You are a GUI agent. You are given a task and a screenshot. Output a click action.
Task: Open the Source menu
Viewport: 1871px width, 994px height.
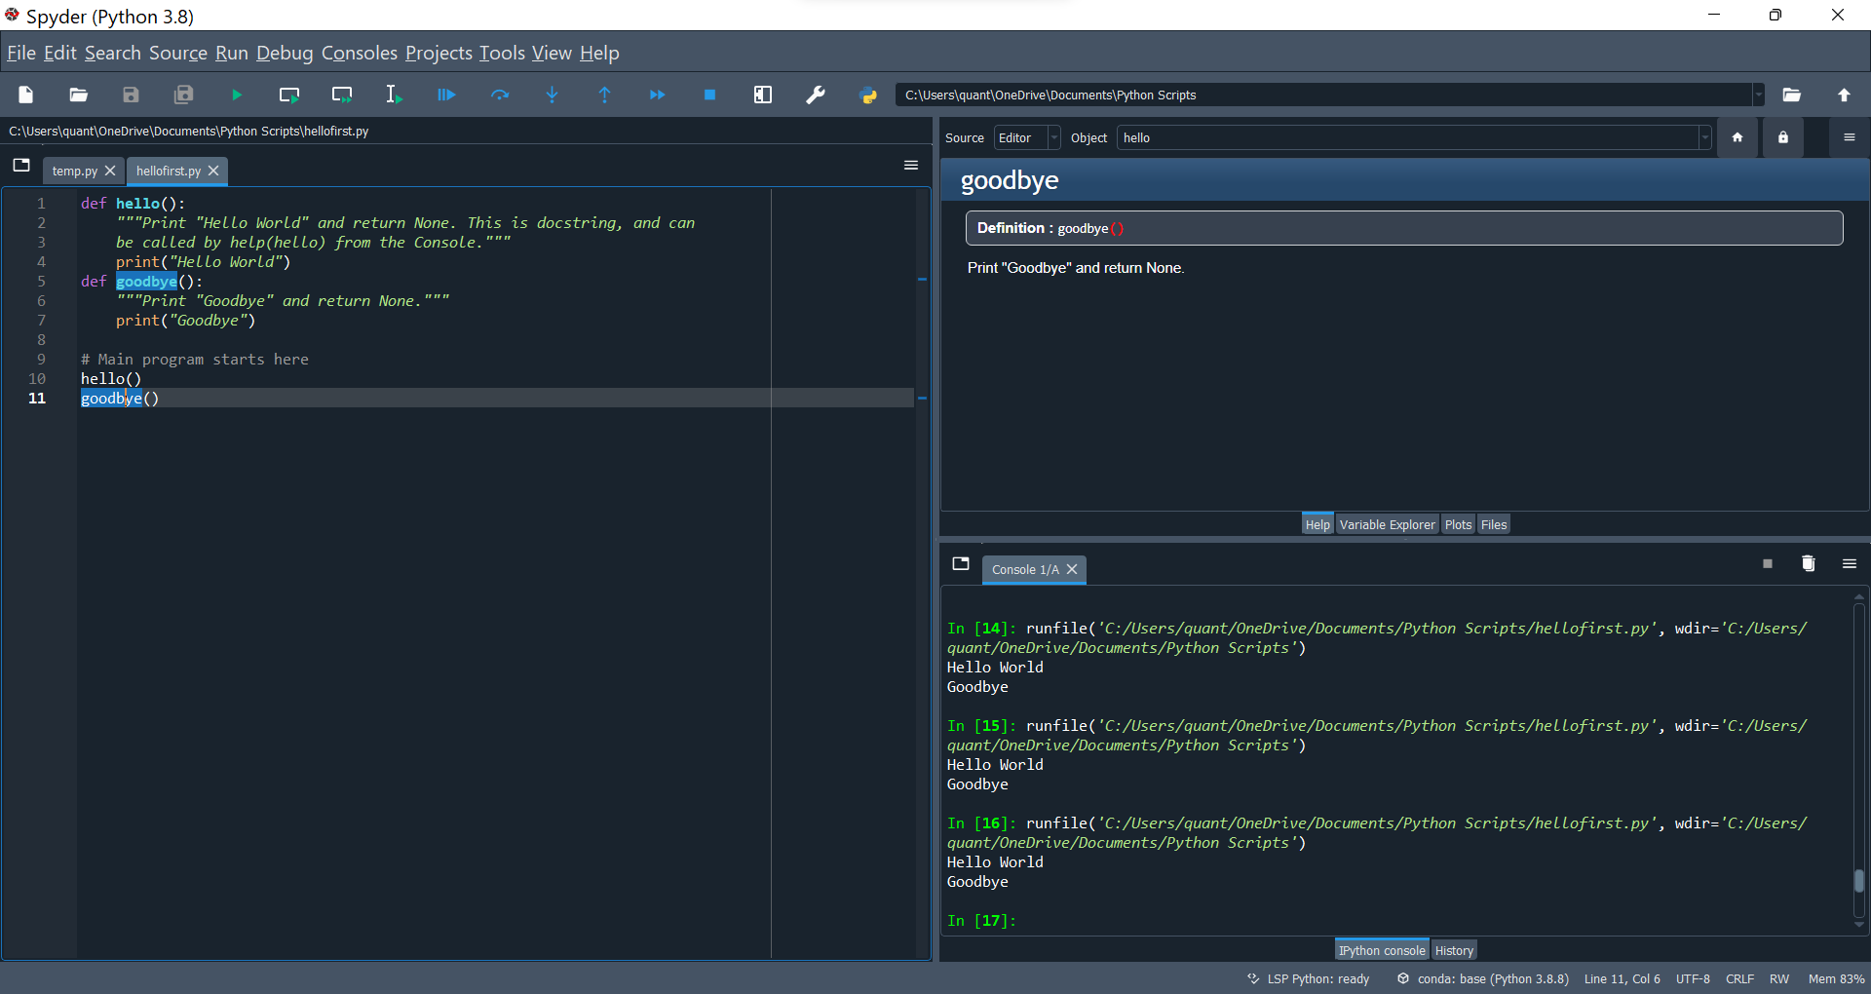(178, 53)
